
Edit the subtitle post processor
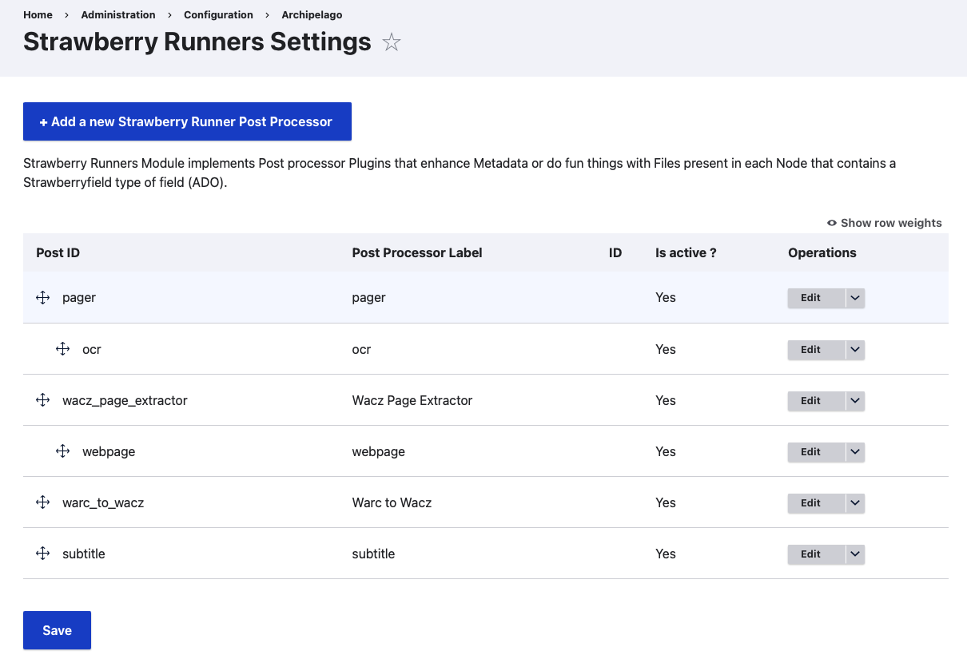(x=816, y=554)
